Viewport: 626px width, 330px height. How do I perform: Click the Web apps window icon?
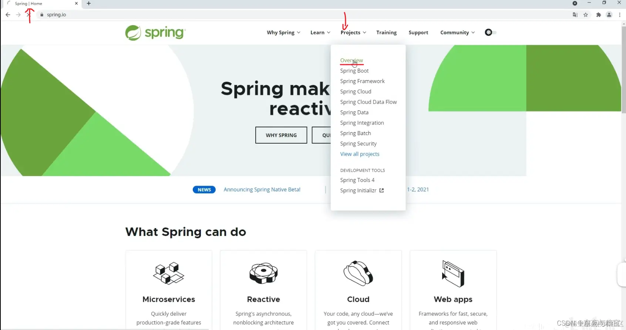pyautogui.click(x=453, y=274)
